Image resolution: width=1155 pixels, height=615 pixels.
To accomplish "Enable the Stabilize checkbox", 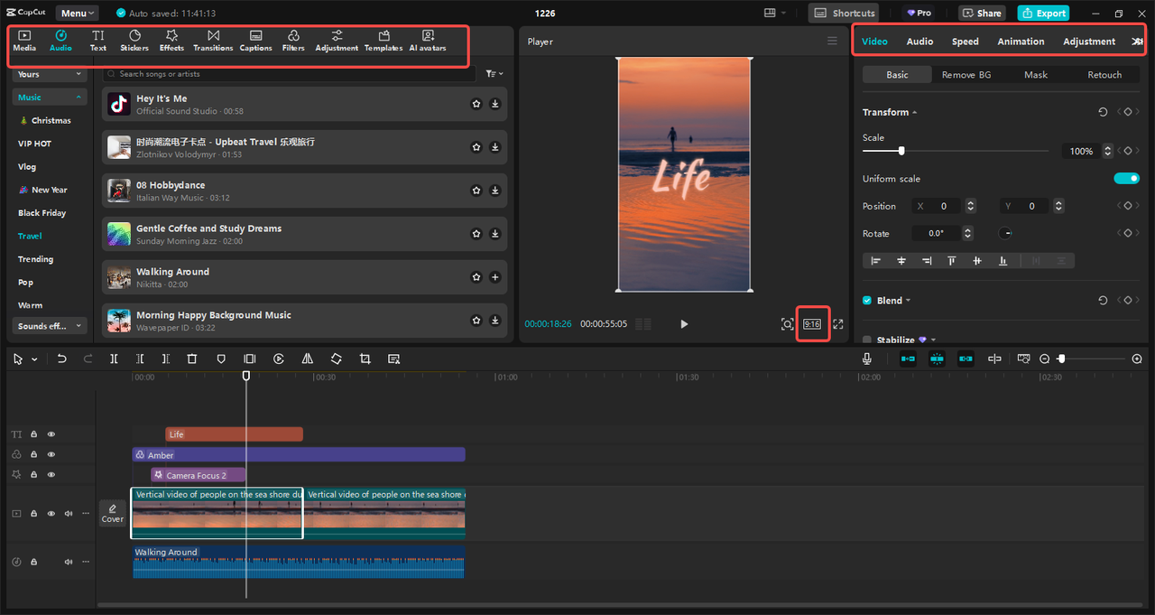I will pyautogui.click(x=867, y=340).
